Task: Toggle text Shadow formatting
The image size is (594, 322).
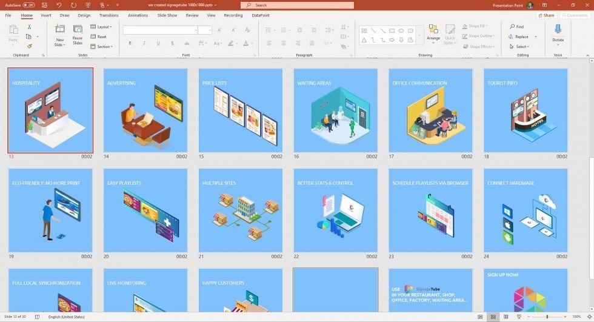Action: [x=172, y=43]
